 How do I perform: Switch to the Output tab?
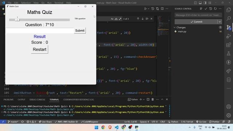(21, 99)
